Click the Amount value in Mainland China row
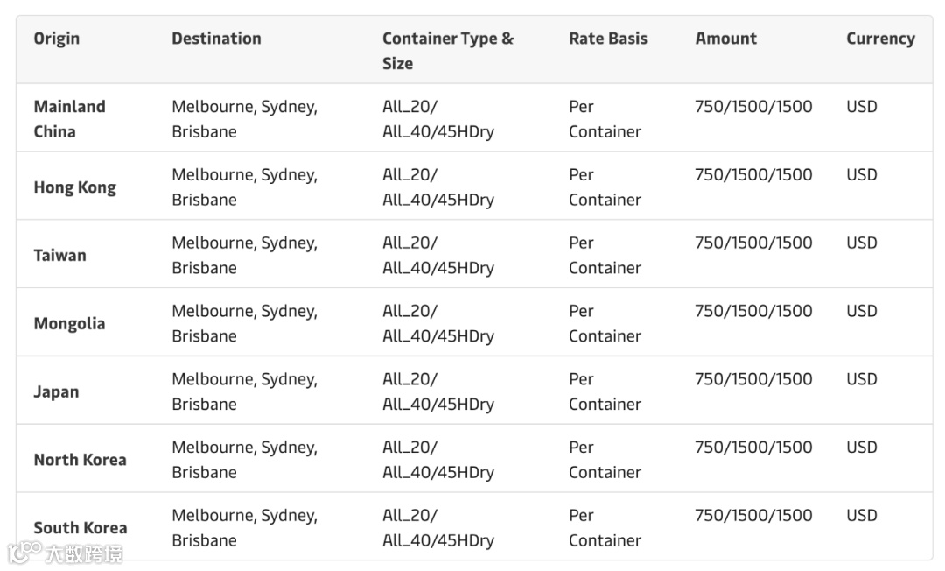Viewport: 945px width, 571px height. 753,107
